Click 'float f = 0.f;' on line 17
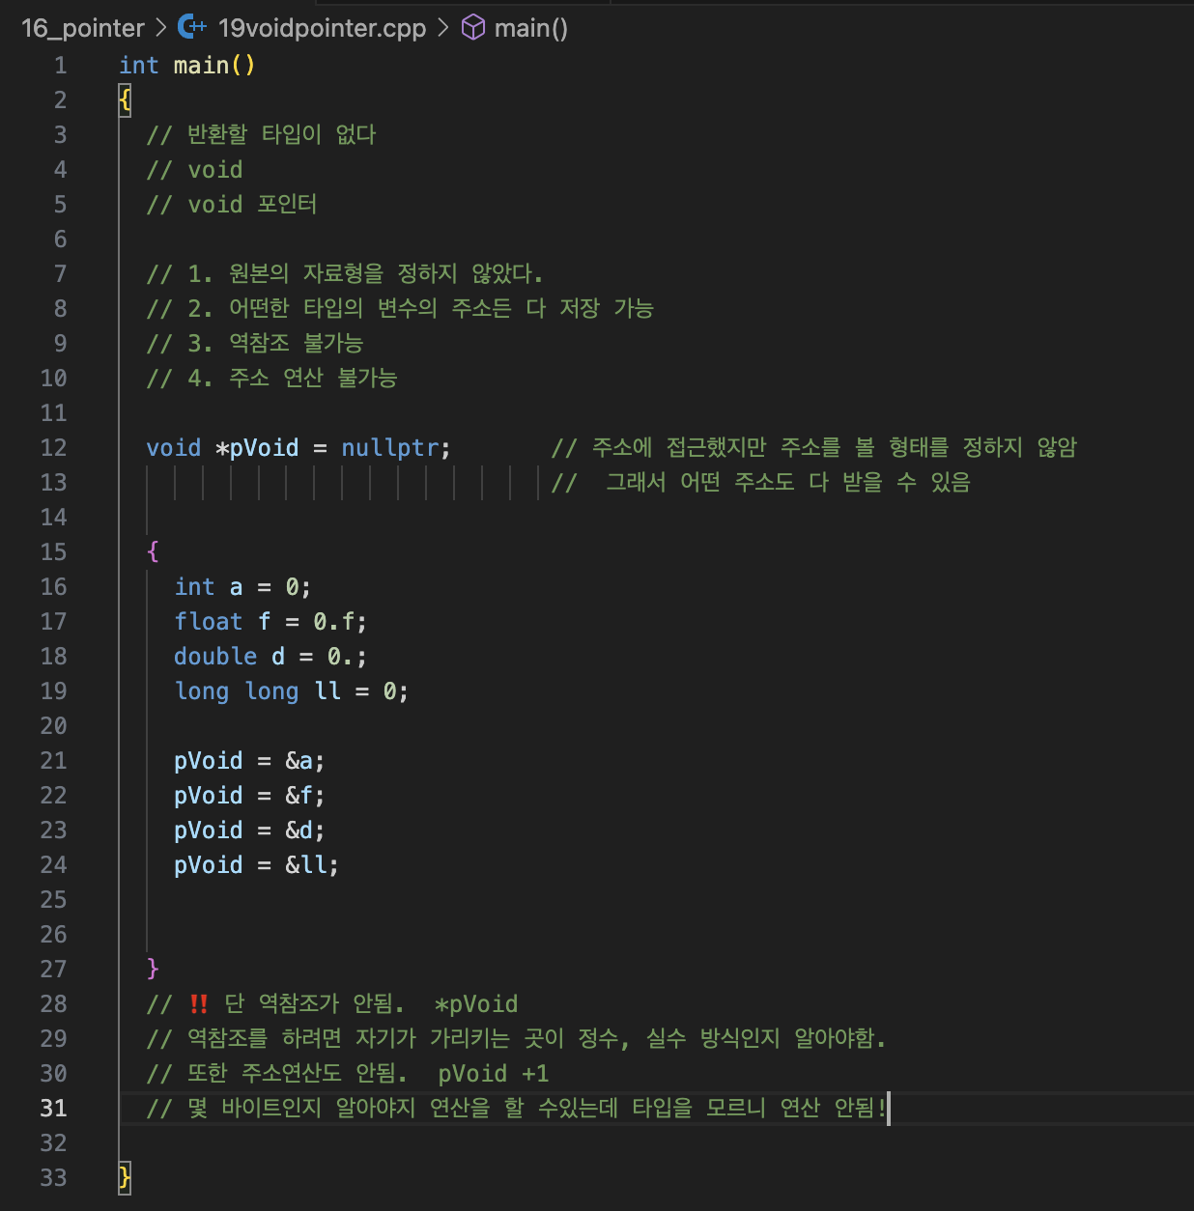 [270, 622]
